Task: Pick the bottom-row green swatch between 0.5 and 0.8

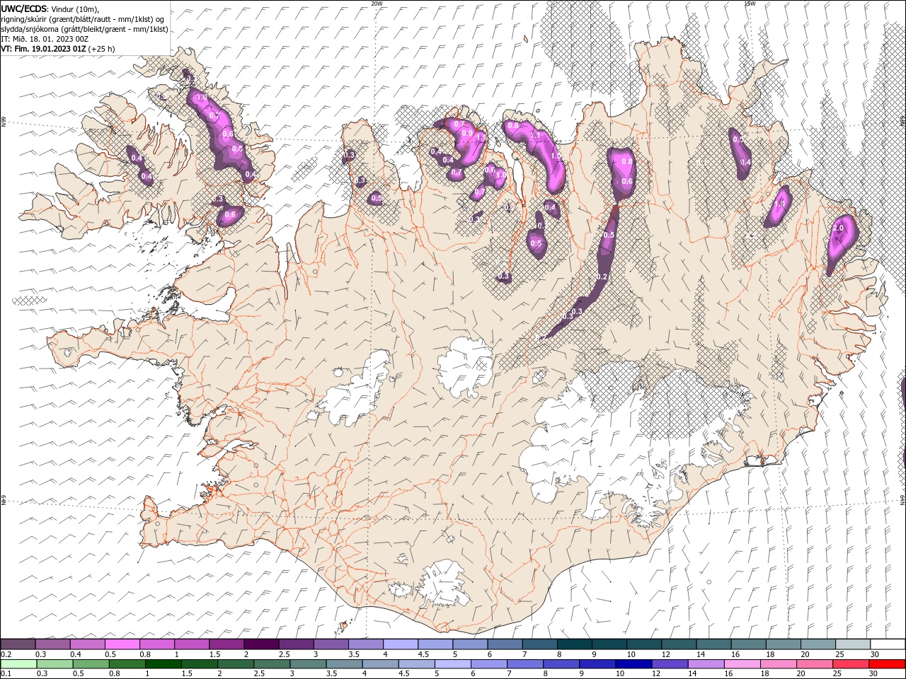Action: [x=91, y=664]
